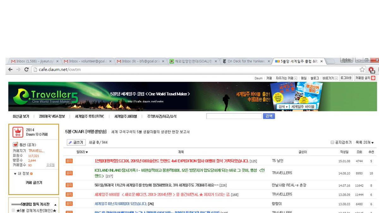Click the 블로그 link in top bar
Image resolution: width=379 pixels, height=213 pixels.
pos(315,78)
